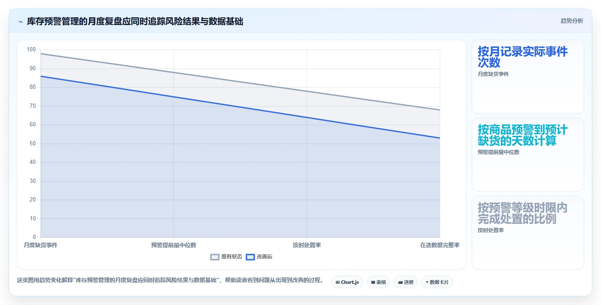
Task: Click the 趋势分析 label in header
Action: pyautogui.click(x=572, y=21)
